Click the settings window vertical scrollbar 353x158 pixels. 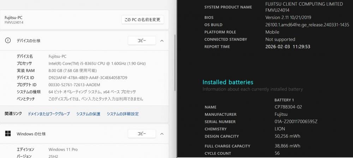pos(175,63)
